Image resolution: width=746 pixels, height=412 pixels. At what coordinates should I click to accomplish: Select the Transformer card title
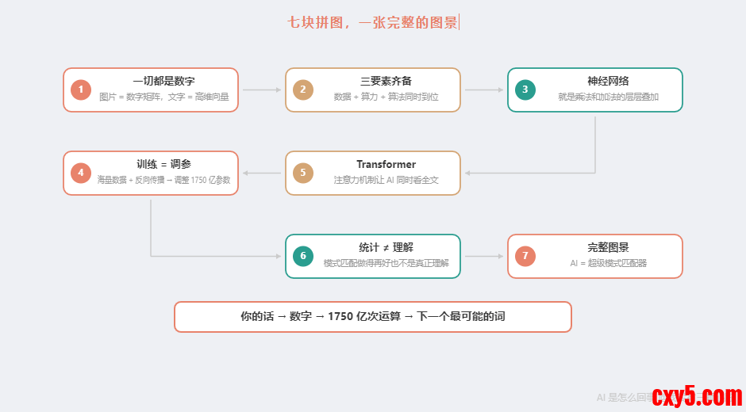386,164
